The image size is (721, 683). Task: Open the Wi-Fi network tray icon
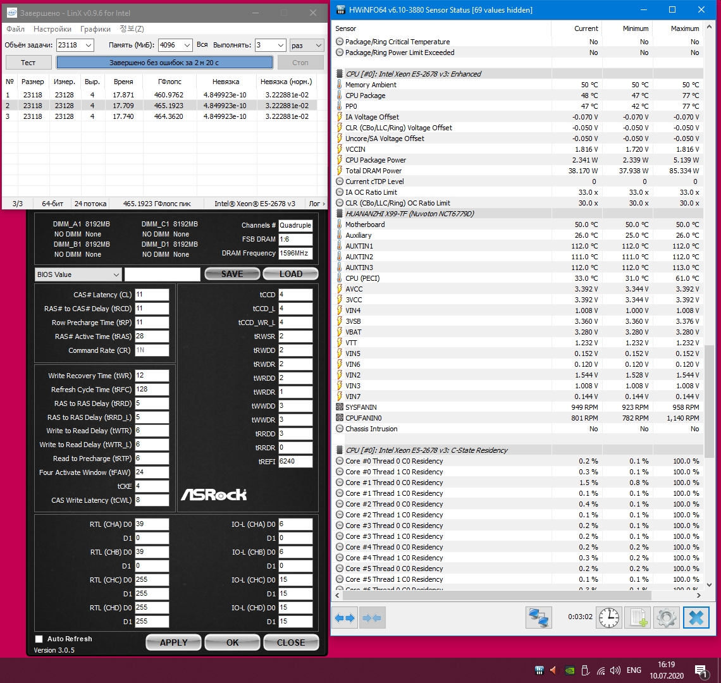click(x=601, y=670)
